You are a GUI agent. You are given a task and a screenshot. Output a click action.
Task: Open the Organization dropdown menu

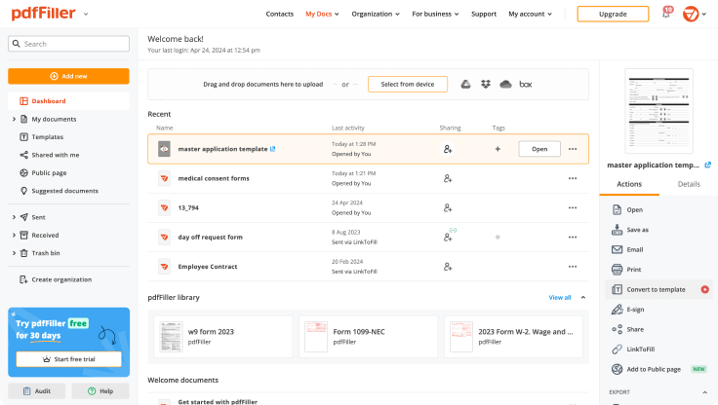(373, 15)
